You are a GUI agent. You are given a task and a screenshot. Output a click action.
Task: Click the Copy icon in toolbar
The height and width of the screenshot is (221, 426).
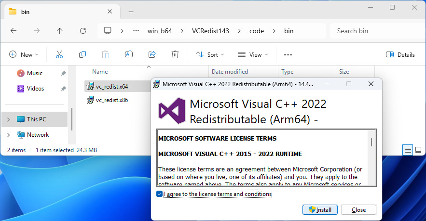[x=82, y=55]
